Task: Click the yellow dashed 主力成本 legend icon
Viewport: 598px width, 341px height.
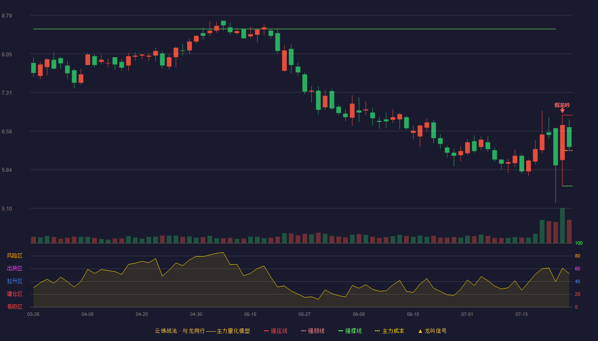Action: tap(378, 331)
